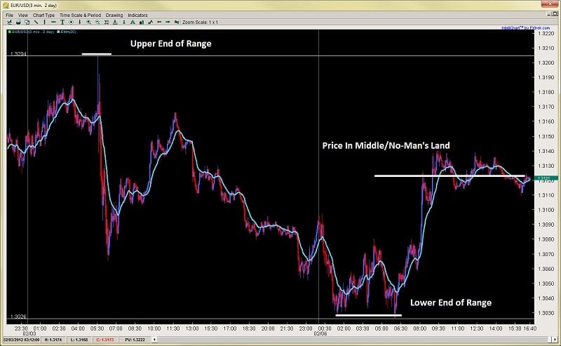Open the File menu
561x346 pixels.
click(x=9, y=15)
